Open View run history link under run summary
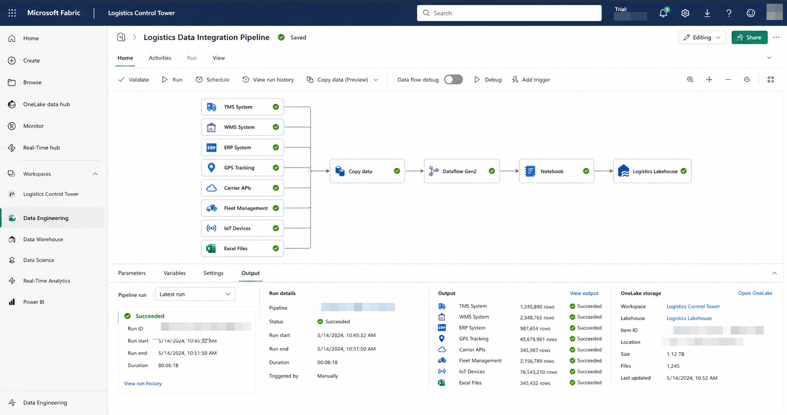787x415 pixels. pos(143,383)
